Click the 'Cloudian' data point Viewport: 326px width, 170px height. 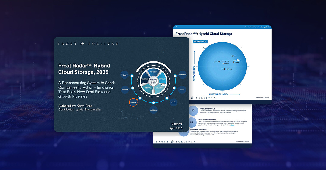point(224,63)
